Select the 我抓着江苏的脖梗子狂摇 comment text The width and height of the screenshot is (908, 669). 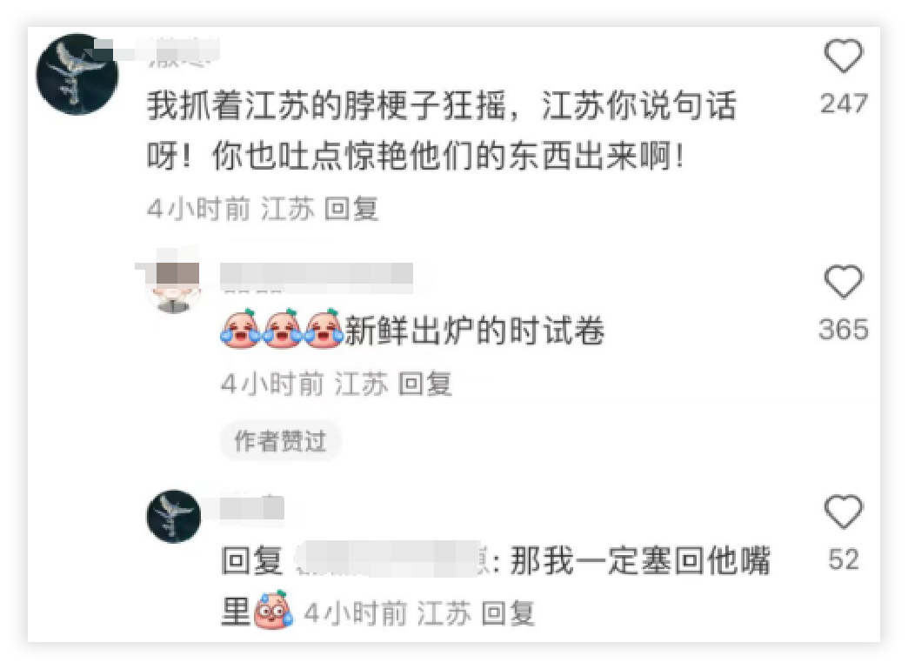(441, 130)
